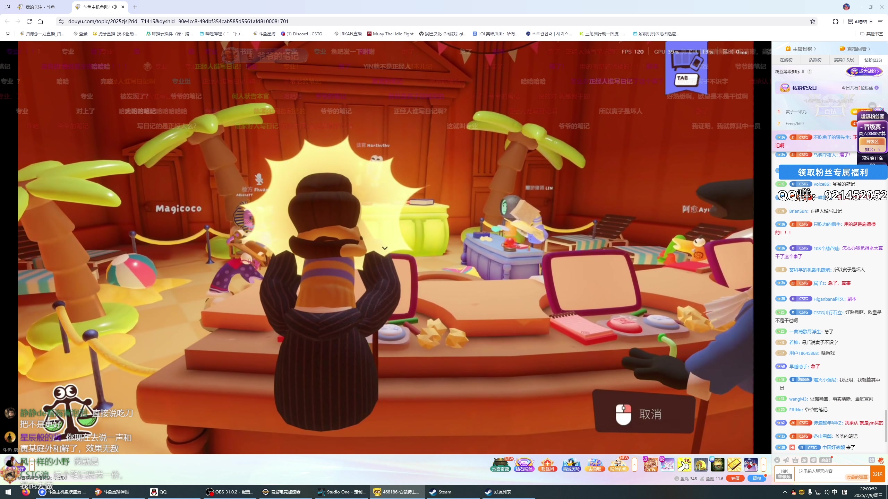Screen dimensions: 888x499
Task: Collapse the super fan club floating widget
Action: pyautogui.click(x=872, y=106)
